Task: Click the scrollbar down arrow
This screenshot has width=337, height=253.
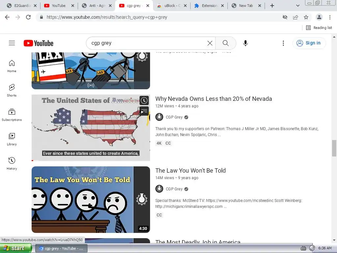Action: (334, 240)
